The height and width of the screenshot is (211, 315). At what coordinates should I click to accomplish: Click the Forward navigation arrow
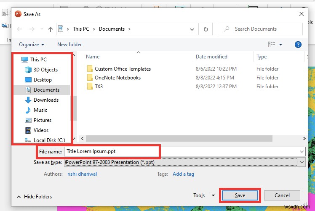[32, 29]
